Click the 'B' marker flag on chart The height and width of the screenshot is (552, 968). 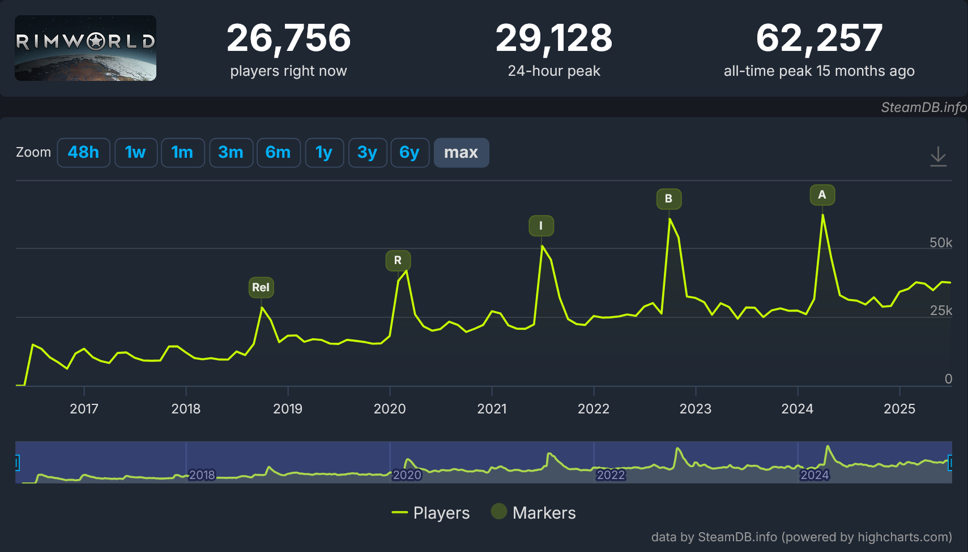click(x=668, y=199)
